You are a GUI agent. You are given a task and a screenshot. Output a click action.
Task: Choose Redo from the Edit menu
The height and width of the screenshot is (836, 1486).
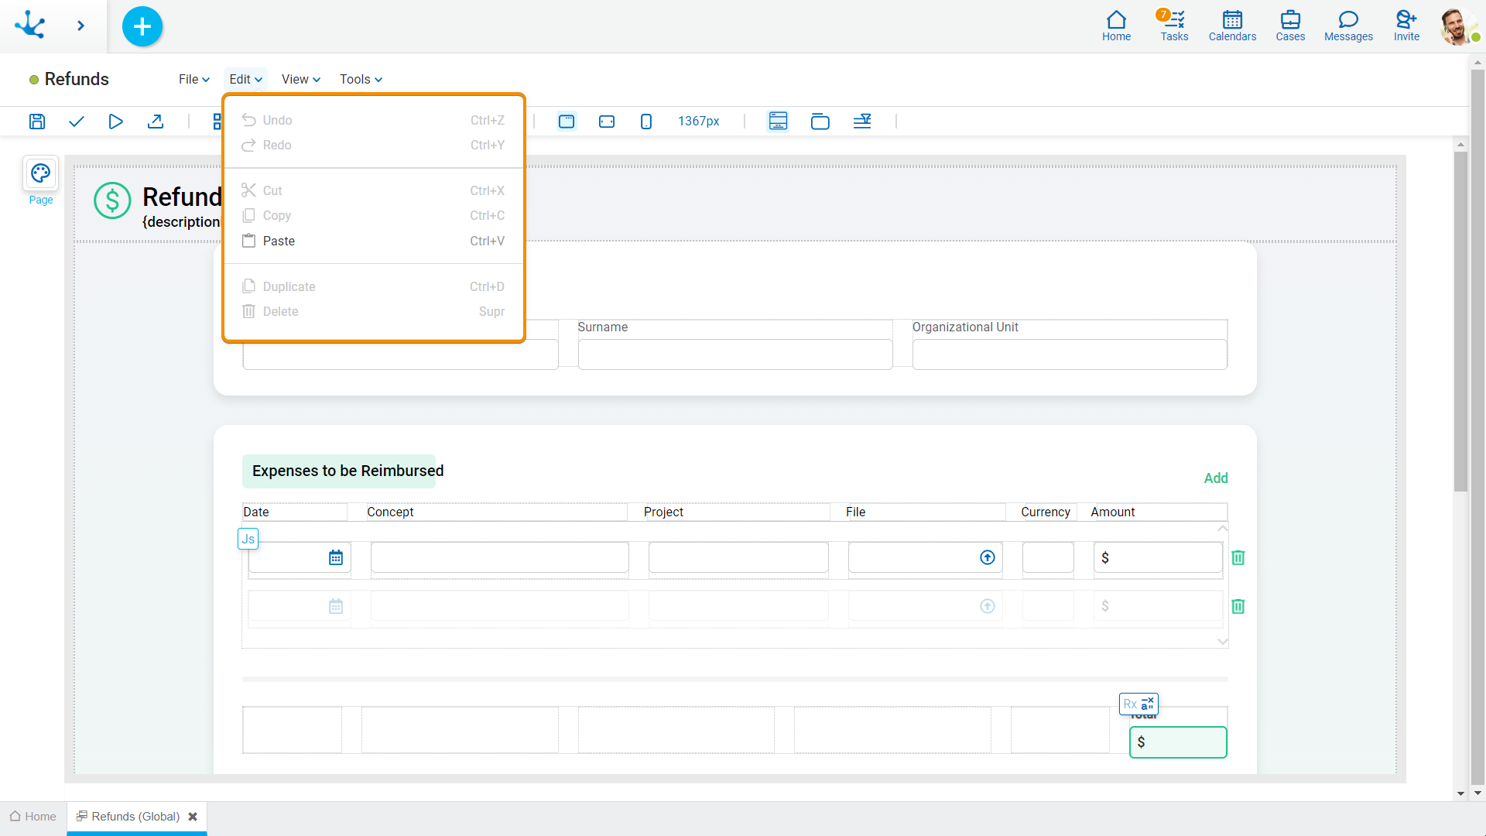[x=373, y=145]
